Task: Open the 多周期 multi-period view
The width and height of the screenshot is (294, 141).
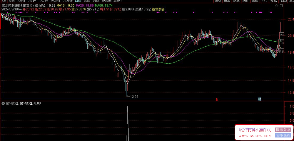Action: [106, 1]
